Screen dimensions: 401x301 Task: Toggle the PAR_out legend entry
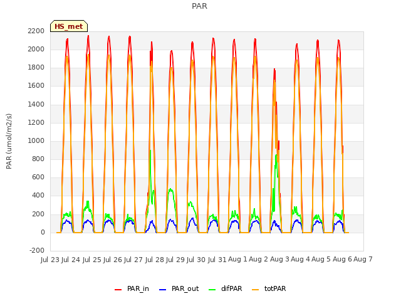point(179,288)
